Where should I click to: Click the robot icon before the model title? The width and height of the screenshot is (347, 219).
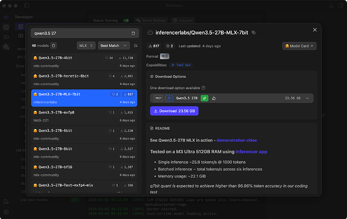click(x=150, y=33)
